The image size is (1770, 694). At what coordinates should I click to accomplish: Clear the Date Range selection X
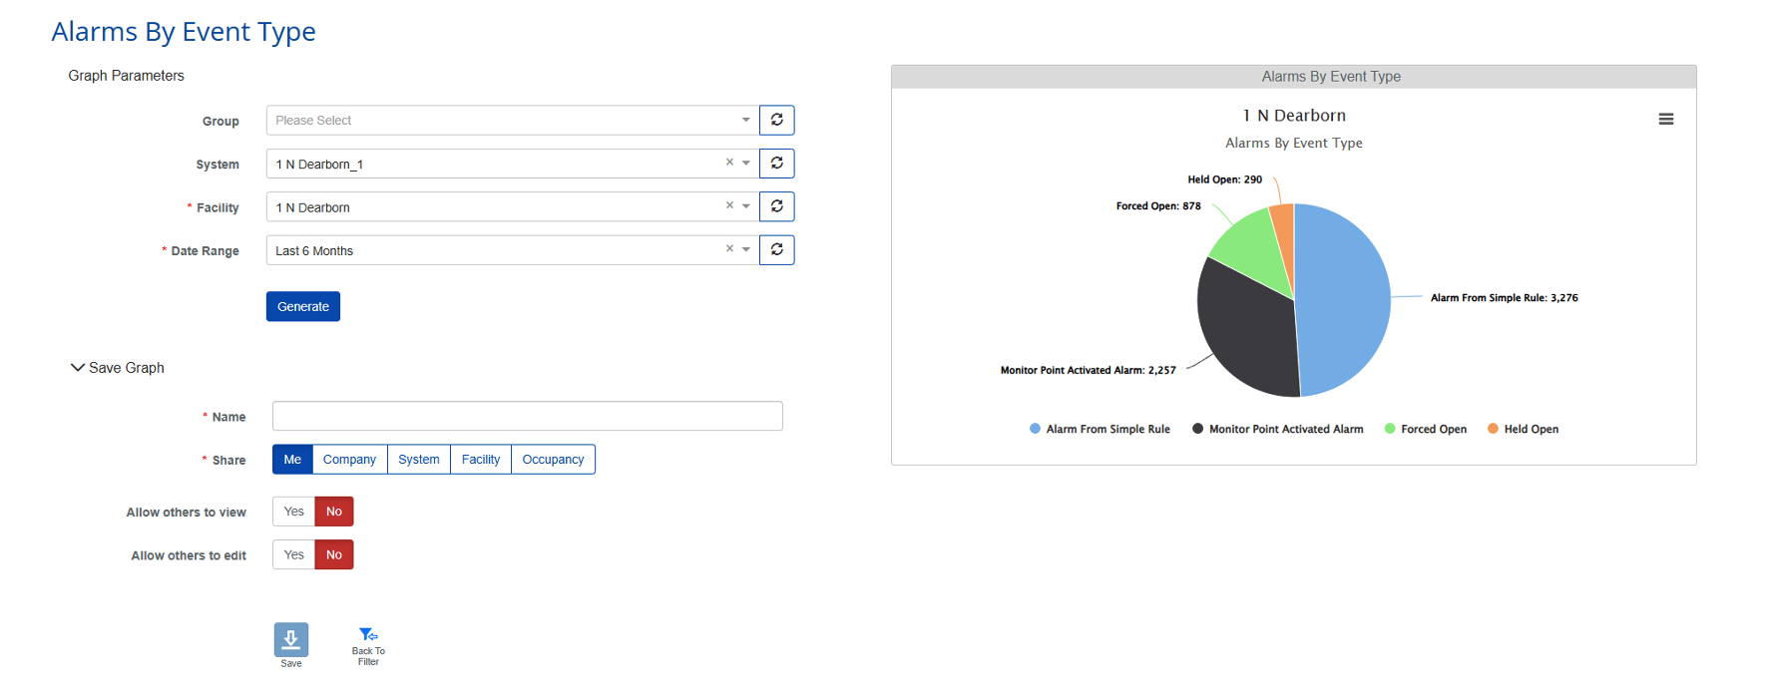click(x=729, y=249)
